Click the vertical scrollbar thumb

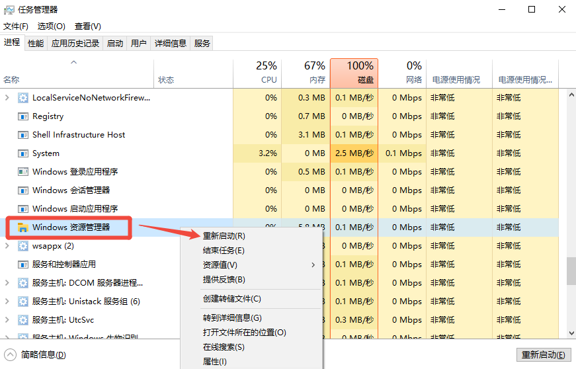[571, 271]
